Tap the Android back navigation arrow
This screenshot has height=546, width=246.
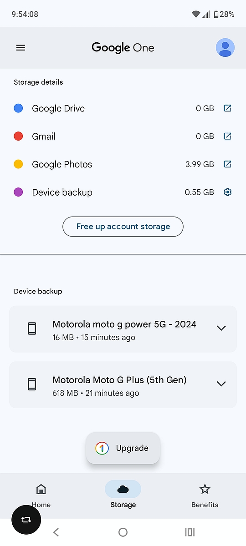coord(56,532)
